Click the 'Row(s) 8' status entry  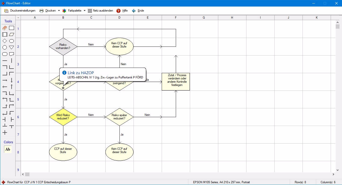click(301, 182)
